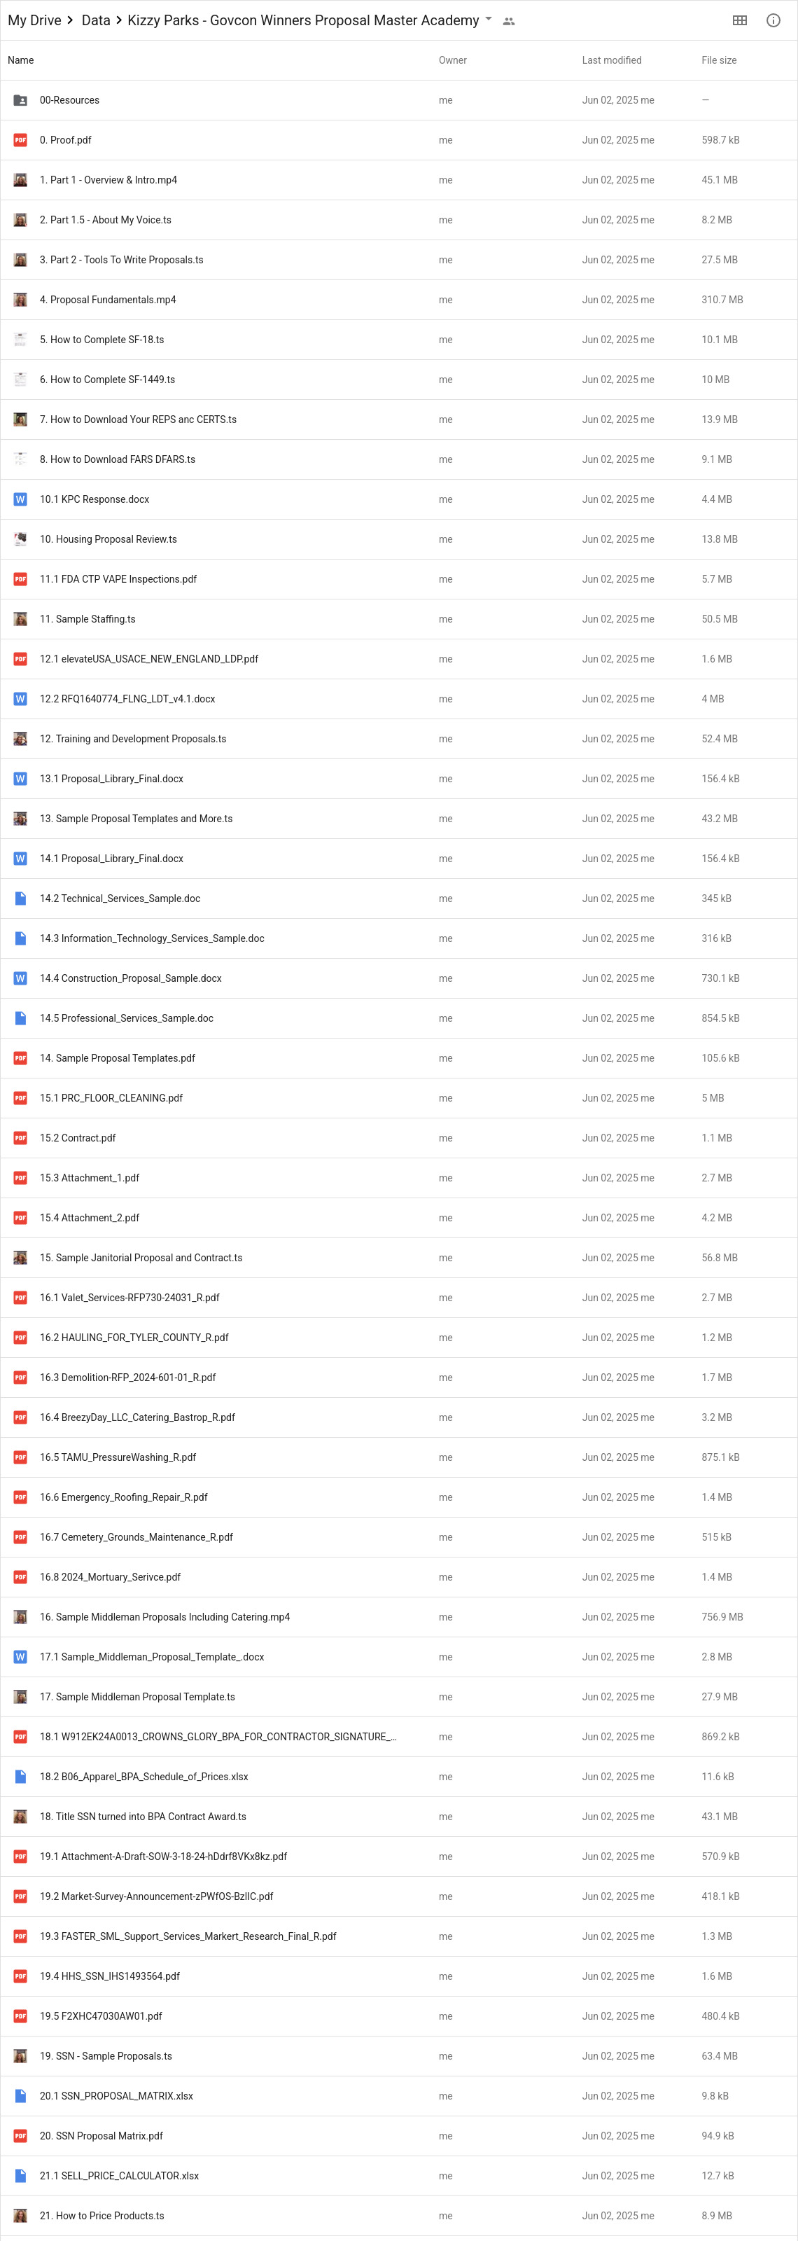Select the 19.4 HHS_SSN_IHS1493564.pdf row
The image size is (798, 2241).
(399, 1976)
